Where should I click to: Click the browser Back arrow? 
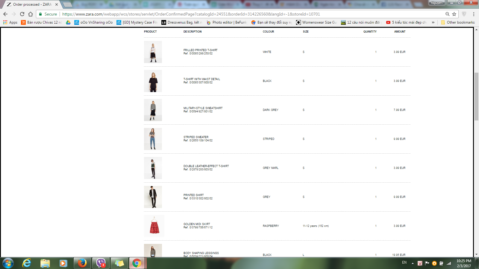(x=5, y=14)
